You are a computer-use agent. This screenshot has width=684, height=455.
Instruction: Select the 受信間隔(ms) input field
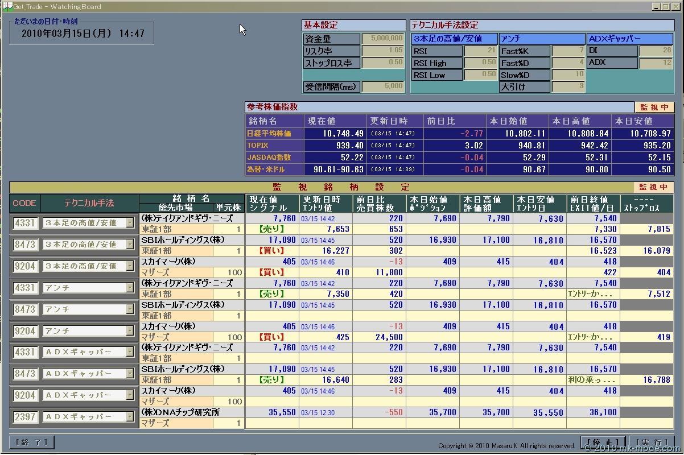click(x=382, y=86)
